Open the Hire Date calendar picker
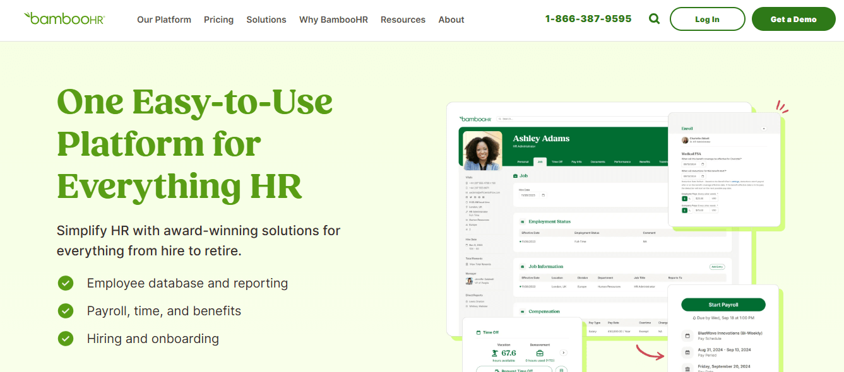The width and height of the screenshot is (844, 372). point(544,195)
